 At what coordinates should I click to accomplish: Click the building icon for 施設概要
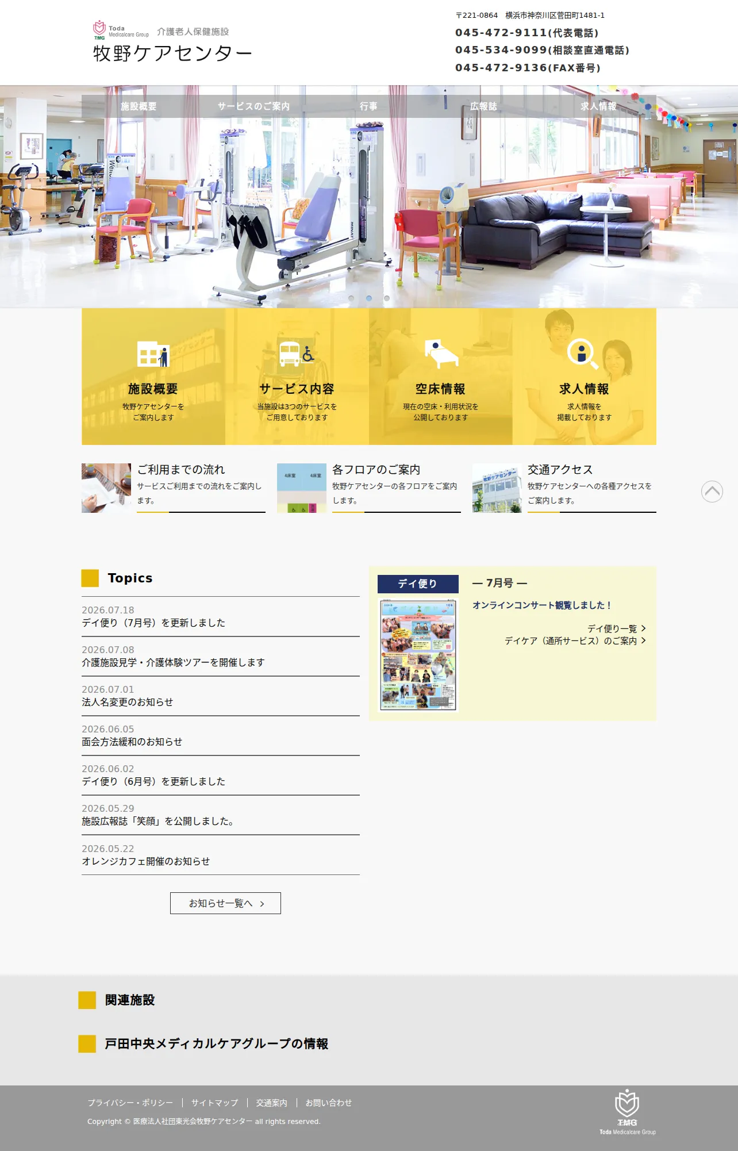153,354
